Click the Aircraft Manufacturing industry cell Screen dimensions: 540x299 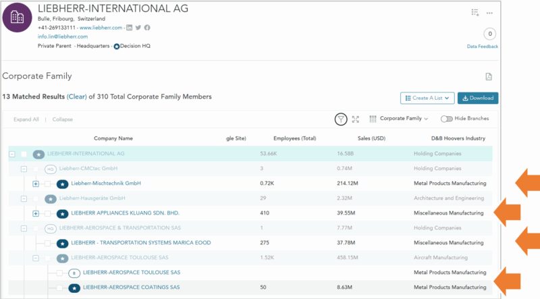(x=441, y=258)
